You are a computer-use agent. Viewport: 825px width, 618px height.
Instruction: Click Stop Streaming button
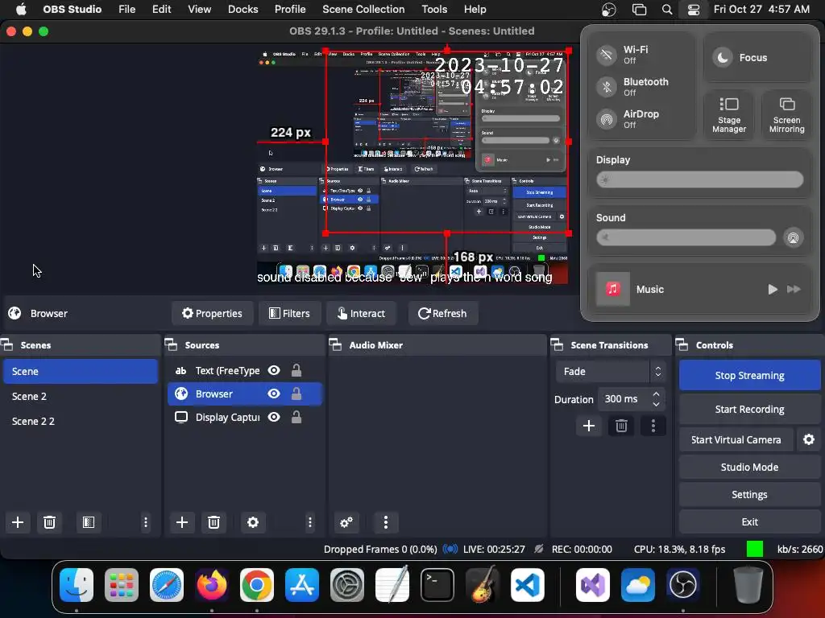750,375
